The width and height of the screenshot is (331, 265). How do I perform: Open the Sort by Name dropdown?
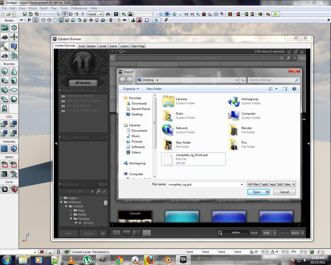297,233
